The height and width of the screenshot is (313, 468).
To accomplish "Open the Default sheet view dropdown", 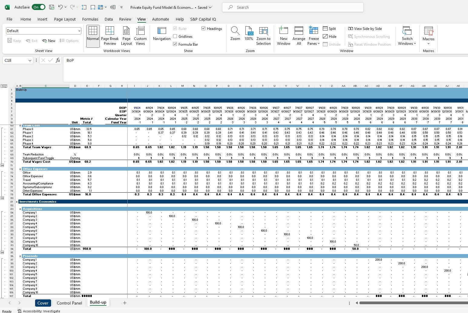I will pos(43,31).
